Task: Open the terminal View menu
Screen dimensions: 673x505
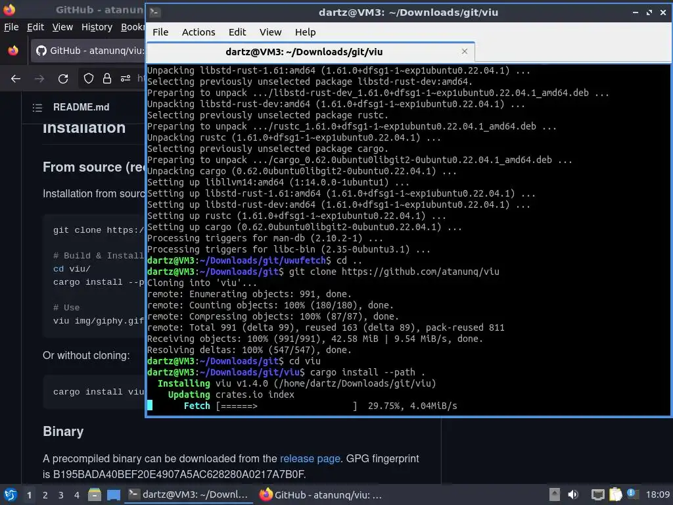Action: pyautogui.click(x=270, y=32)
